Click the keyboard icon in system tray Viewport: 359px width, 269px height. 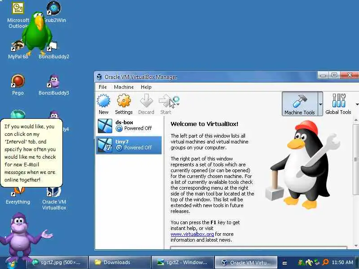point(285,263)
